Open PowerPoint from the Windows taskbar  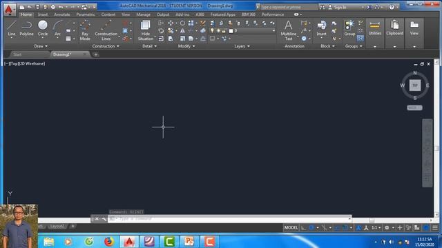coord(189,242)
